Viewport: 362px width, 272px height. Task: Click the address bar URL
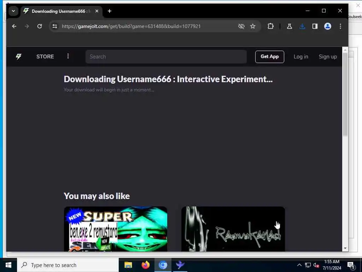coord(131,26)
